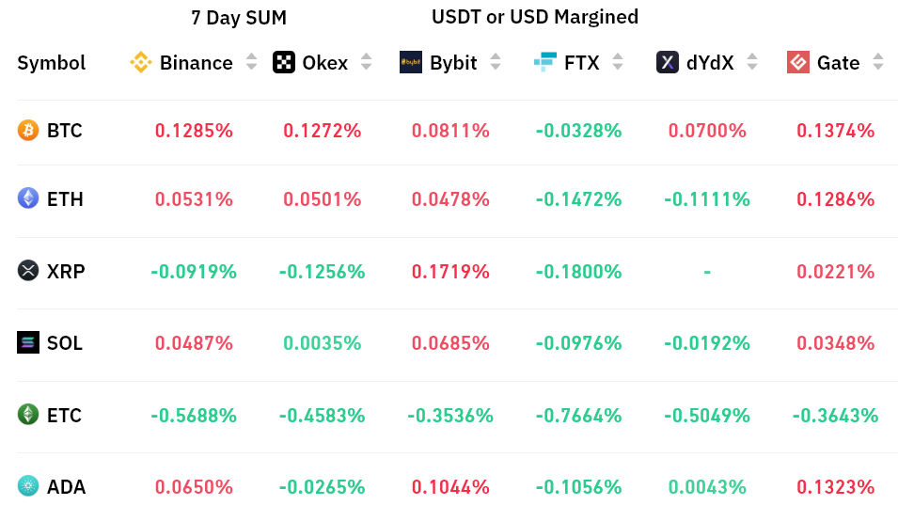Click the Bitcoin coin icon

(28, 130)
